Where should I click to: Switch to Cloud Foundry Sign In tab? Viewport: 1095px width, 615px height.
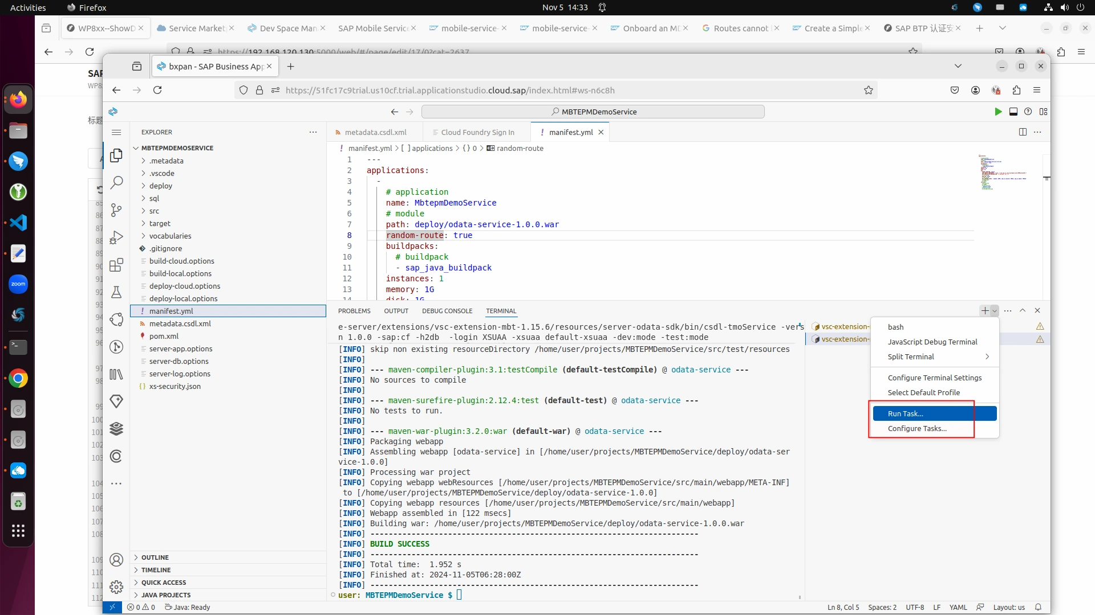(477, 132)
